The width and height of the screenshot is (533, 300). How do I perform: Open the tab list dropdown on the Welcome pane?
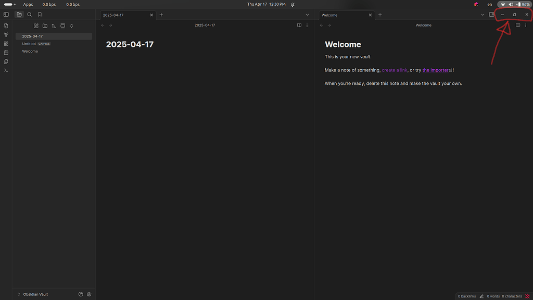[483, 15]
